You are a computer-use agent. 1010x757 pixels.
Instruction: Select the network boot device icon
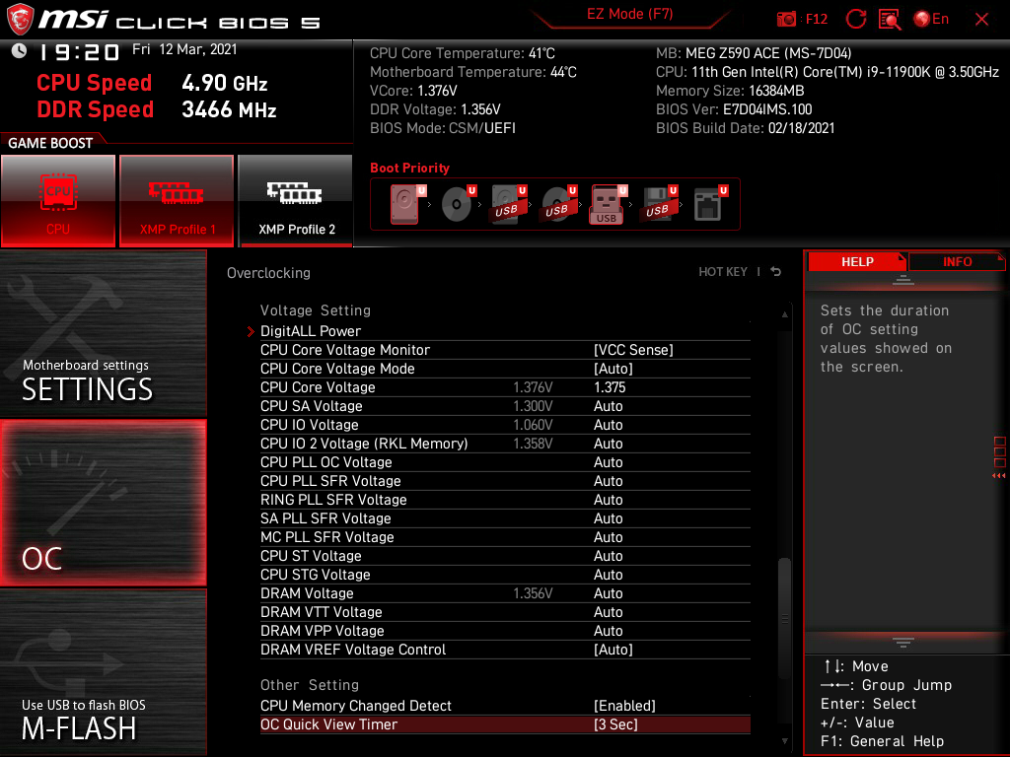click(x=710, y=204)
